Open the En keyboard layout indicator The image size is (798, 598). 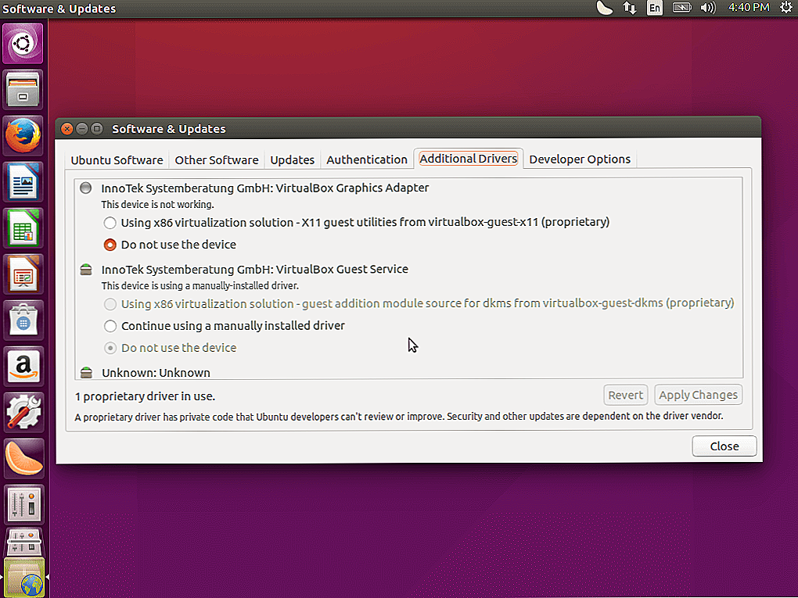[655, 8]
